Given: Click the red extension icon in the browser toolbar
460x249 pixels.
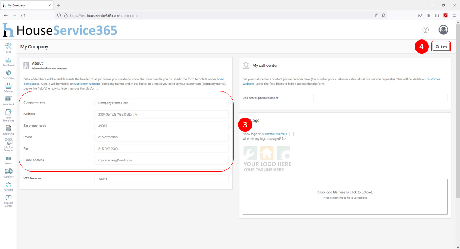Looking at the screenshot, I should pos(446,15).
